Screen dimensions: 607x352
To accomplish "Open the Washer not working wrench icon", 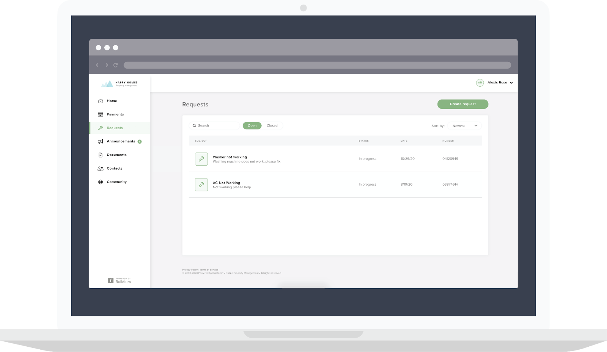I will click(201, 159).
